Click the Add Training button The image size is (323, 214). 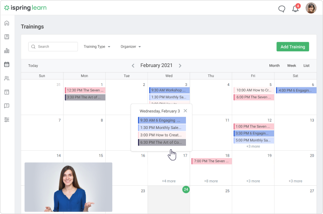(293, 47)
